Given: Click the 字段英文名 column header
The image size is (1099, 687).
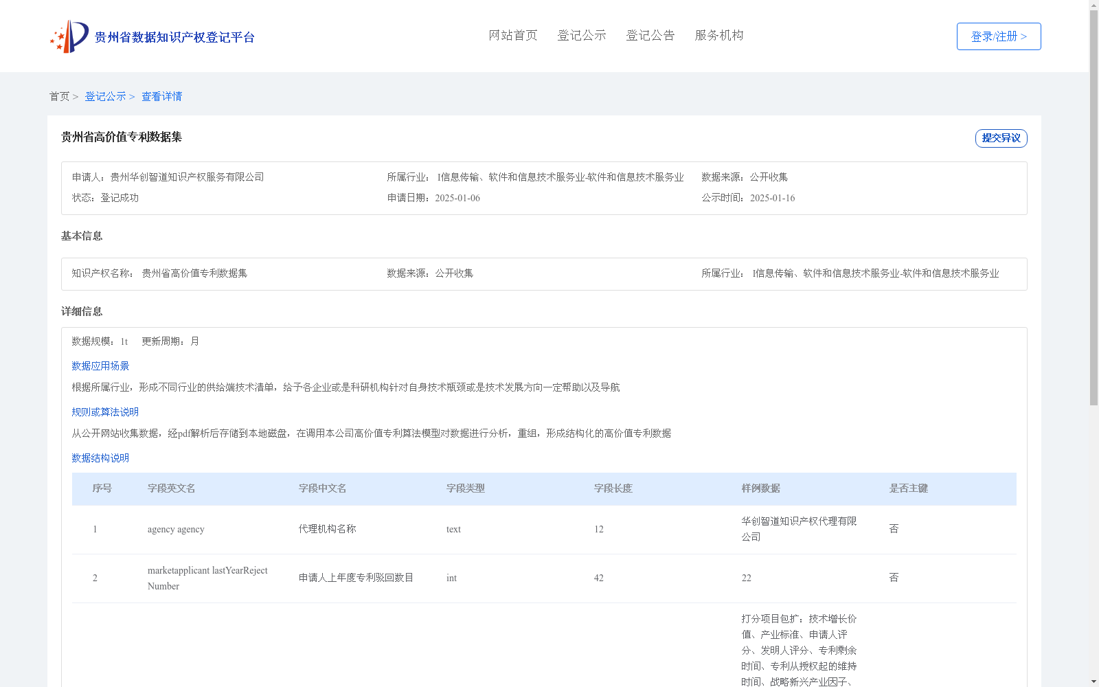Looking at the screenshot, I should [172, 488].
